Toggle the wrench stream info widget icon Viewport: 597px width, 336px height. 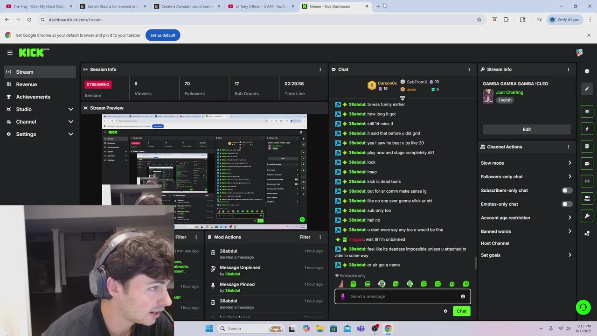(587, 216)
